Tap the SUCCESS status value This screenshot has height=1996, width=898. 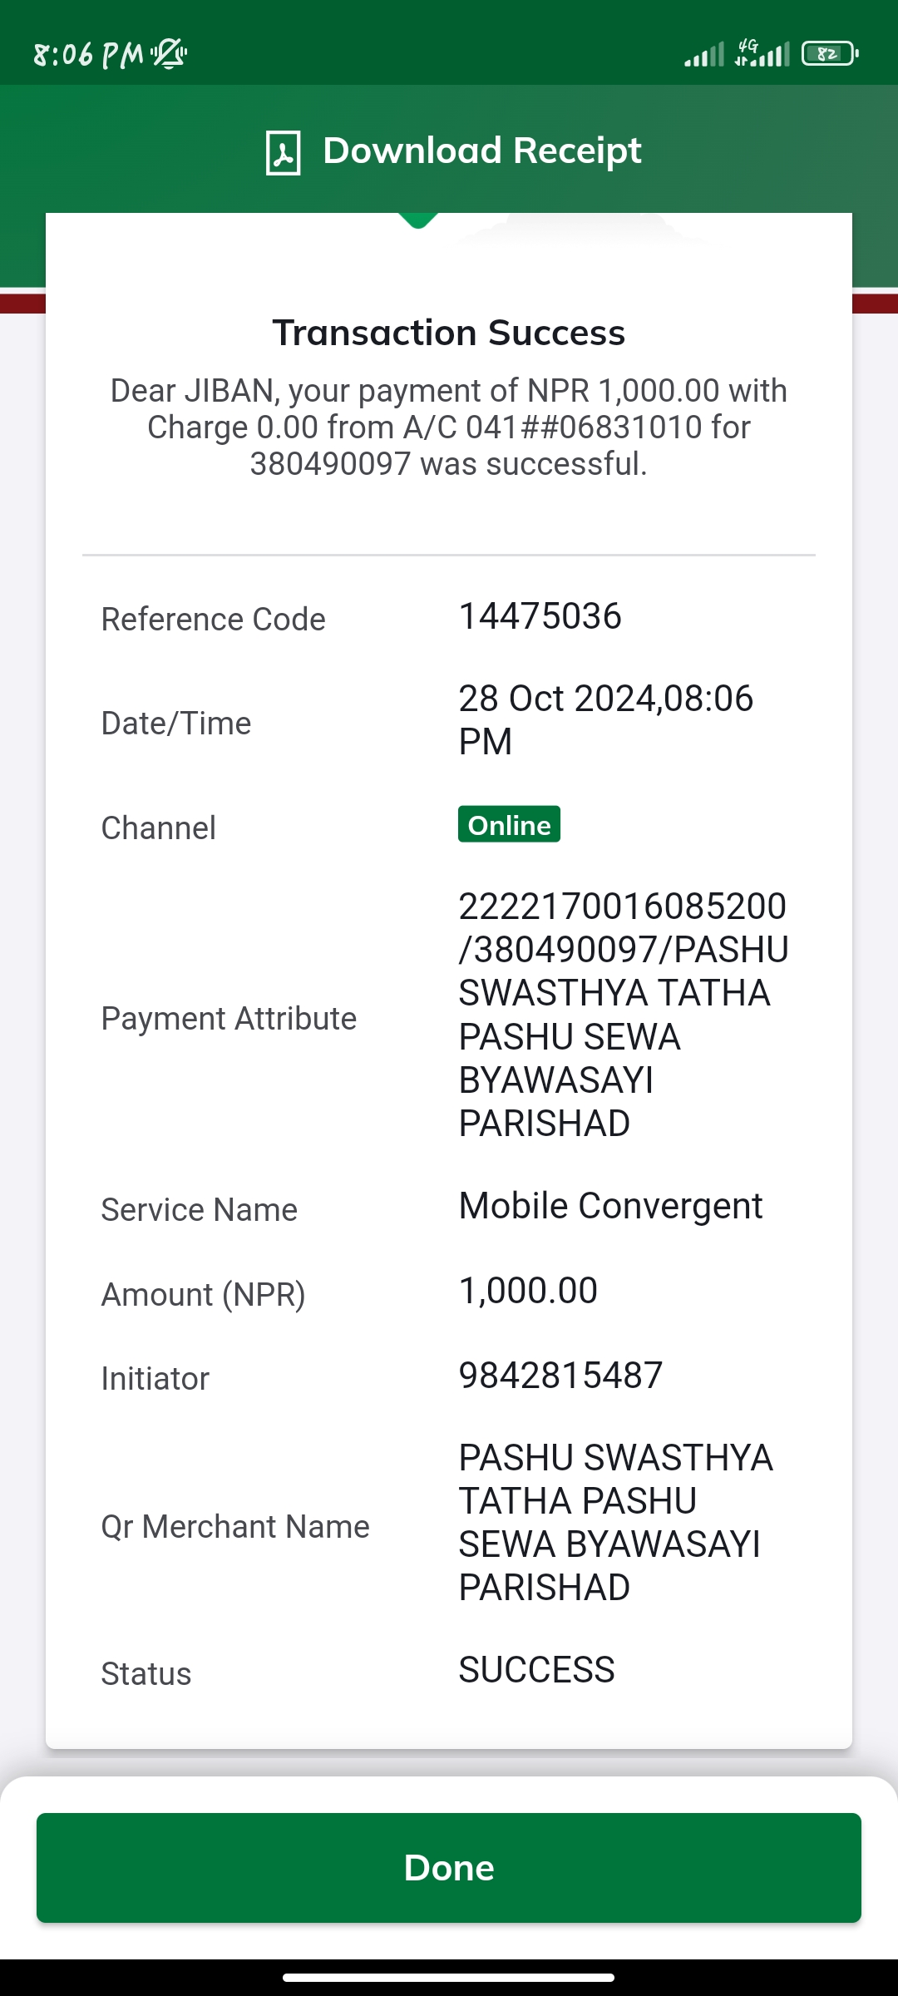pos(536,1670)
